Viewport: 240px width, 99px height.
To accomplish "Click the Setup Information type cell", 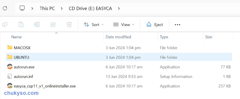I will tap(176, 76).
